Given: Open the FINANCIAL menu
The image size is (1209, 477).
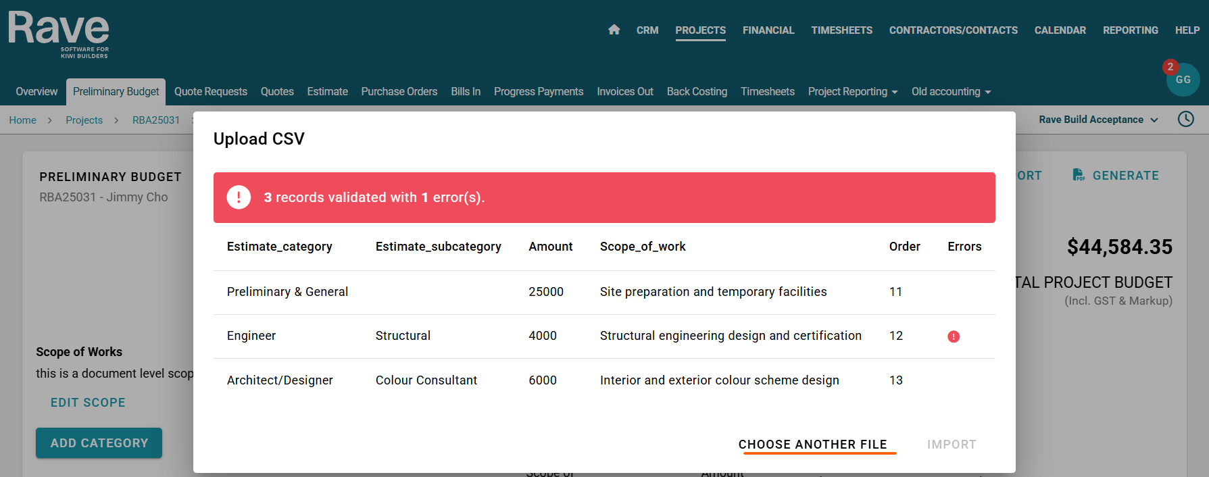Looking at the screenshot, I should (768, 30).
